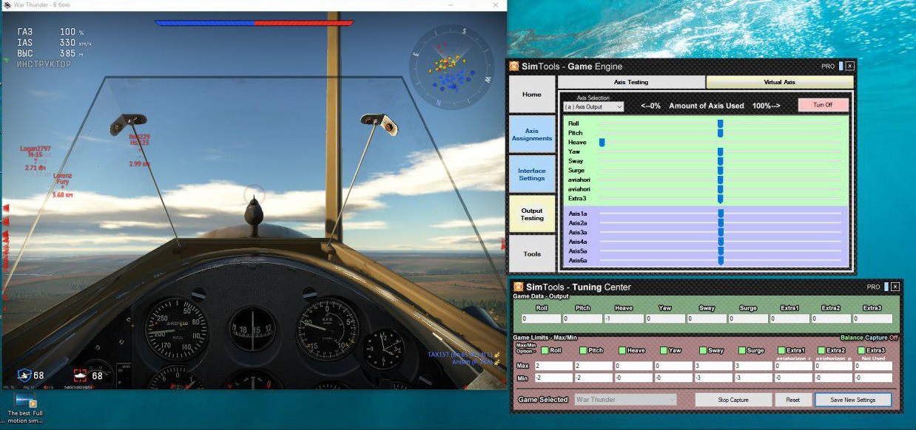Toggle the Surge Max/Min option checkbox
This screenshot has height=430, width=916.
(x=742, y=350)
